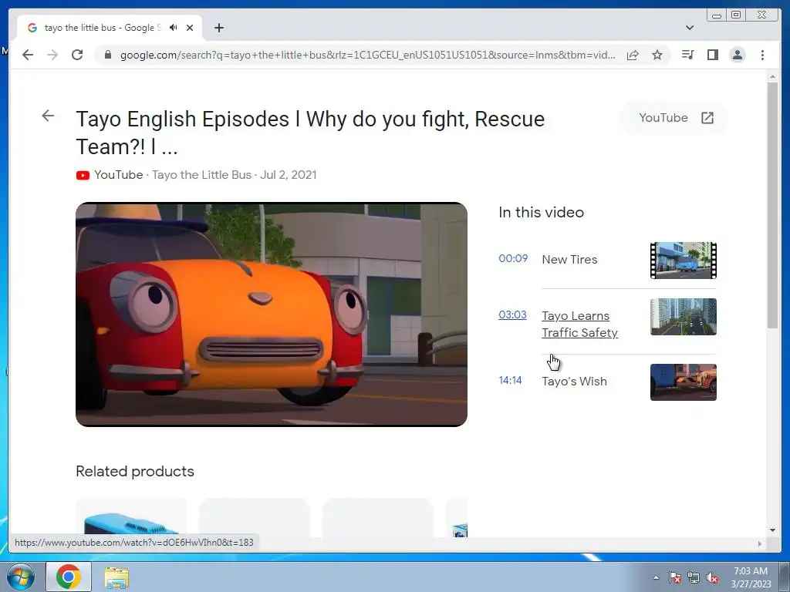This screenshot has height=592, width=790.
Task: Expand the tab search chevron
Action: (x=689, y=28)
